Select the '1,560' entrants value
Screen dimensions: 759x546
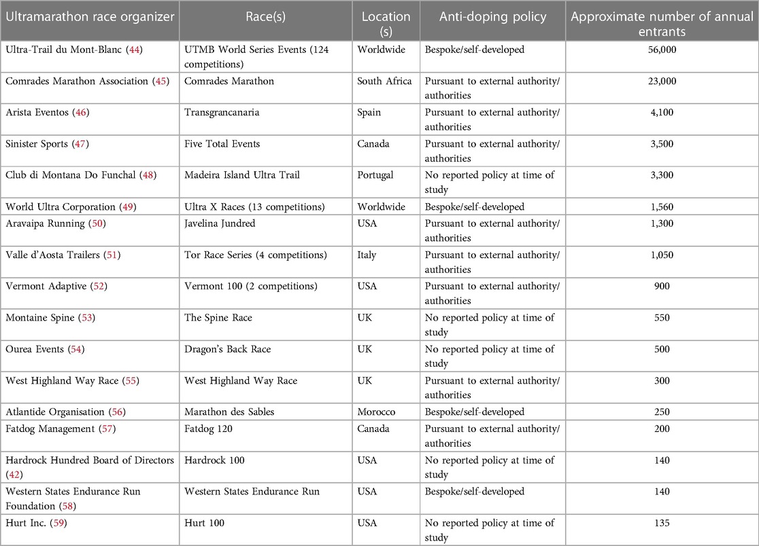point(662,207)
